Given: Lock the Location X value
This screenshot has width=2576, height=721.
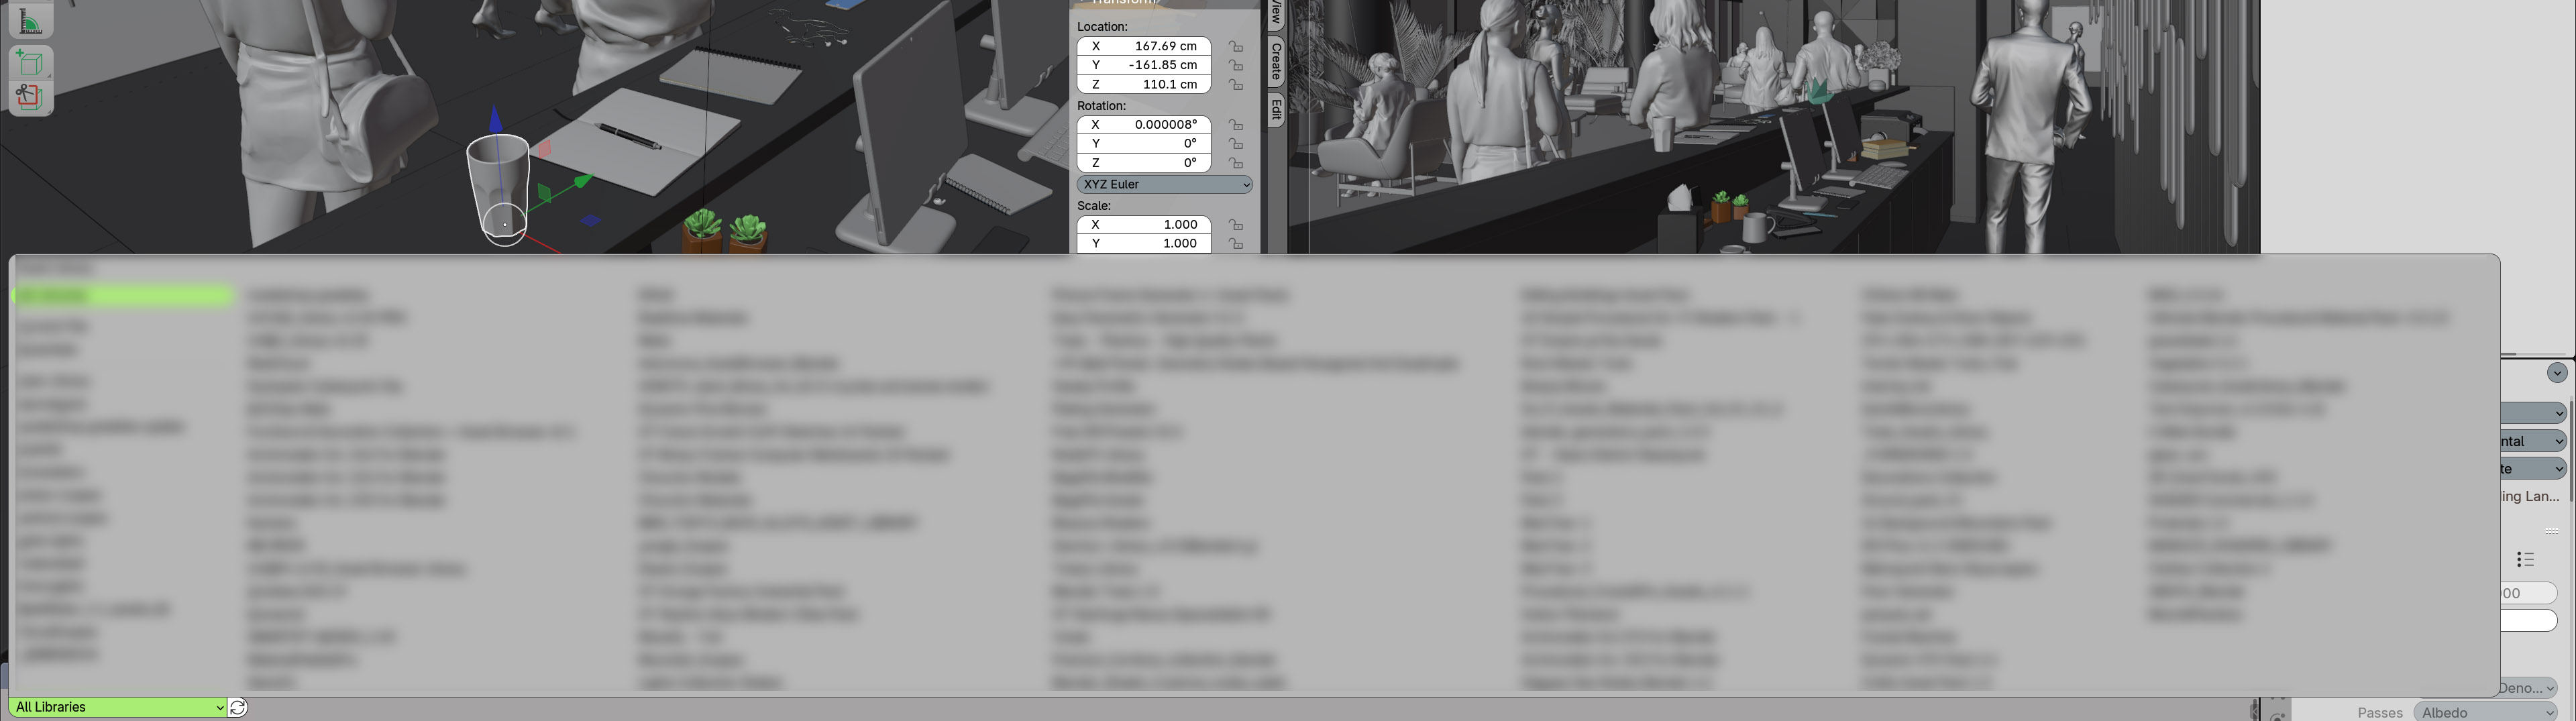Looking at the screenshot, I should coord(1236,46).
